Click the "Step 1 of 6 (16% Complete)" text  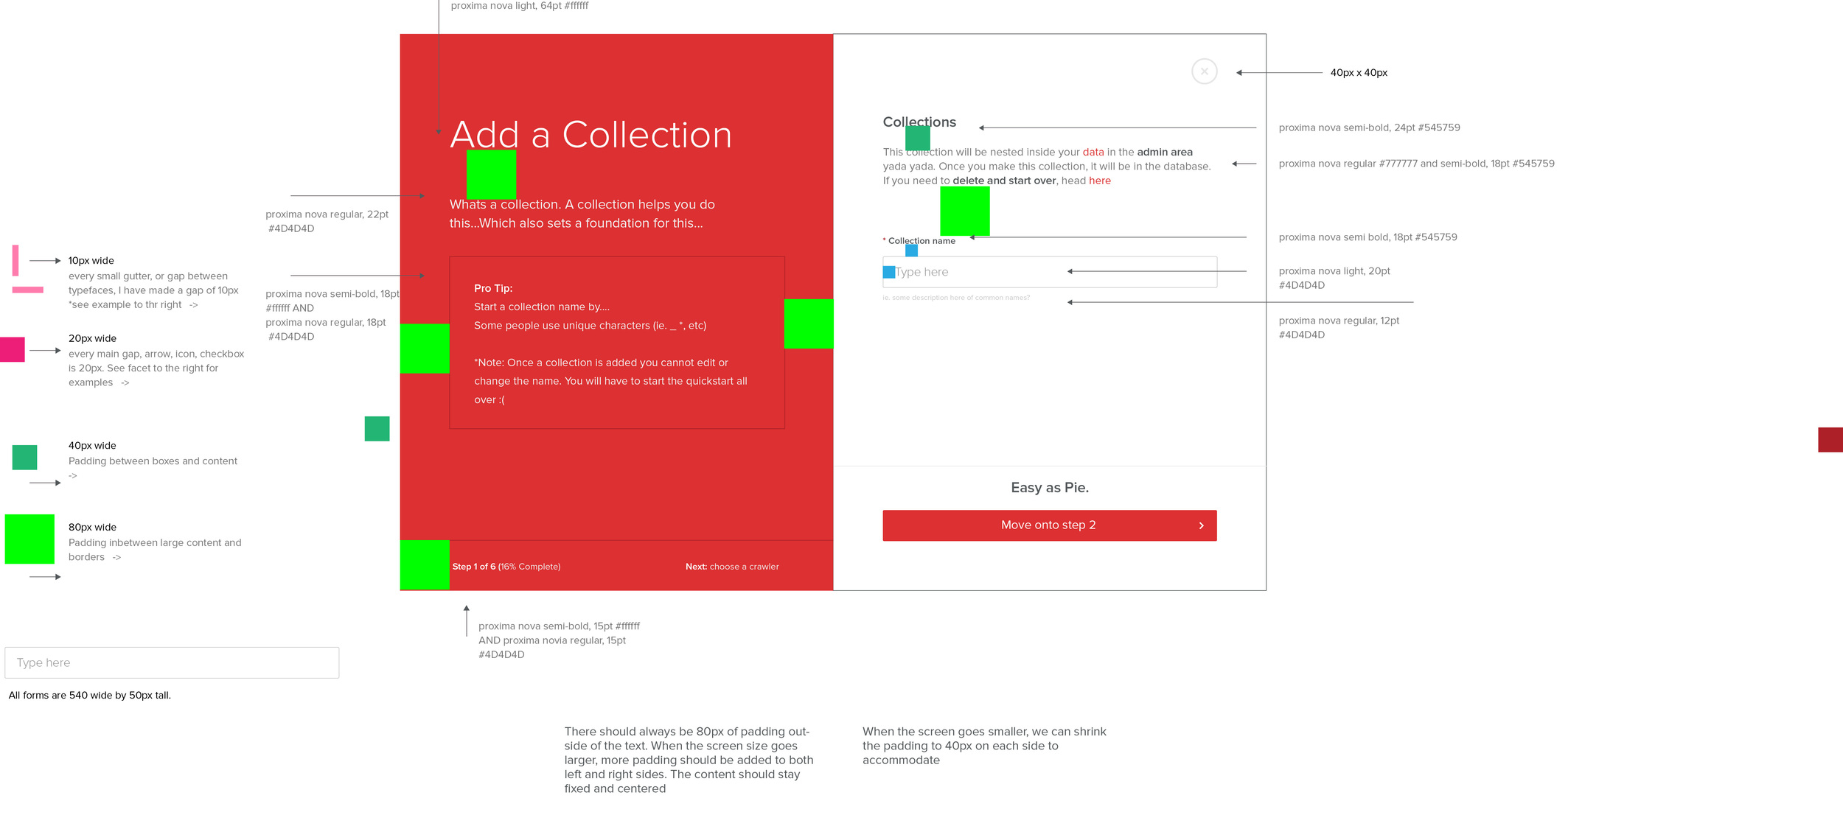(506, 567)
